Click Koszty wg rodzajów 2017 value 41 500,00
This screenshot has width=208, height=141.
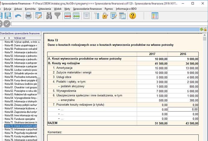point(152,64)
